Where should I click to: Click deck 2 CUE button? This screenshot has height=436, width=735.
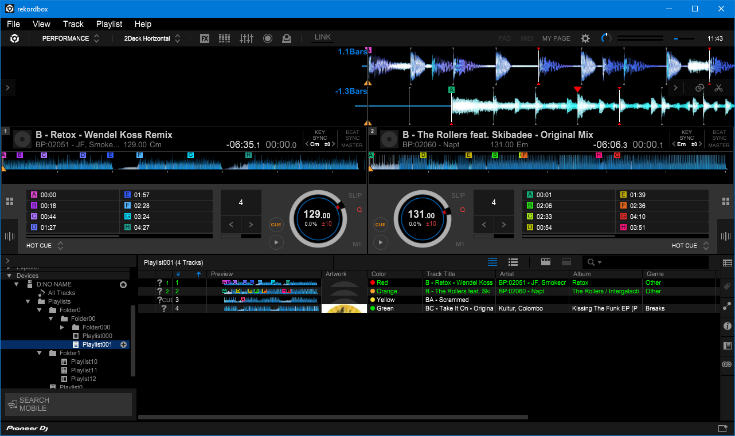click(380, 225)
